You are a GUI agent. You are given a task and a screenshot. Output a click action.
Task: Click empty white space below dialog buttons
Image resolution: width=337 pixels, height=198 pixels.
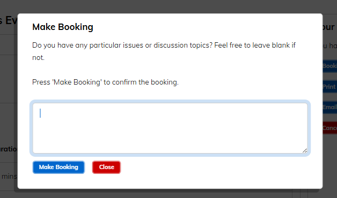point(170,181)
